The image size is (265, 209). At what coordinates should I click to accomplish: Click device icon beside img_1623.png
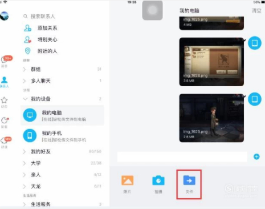click(x=255, y=99)
